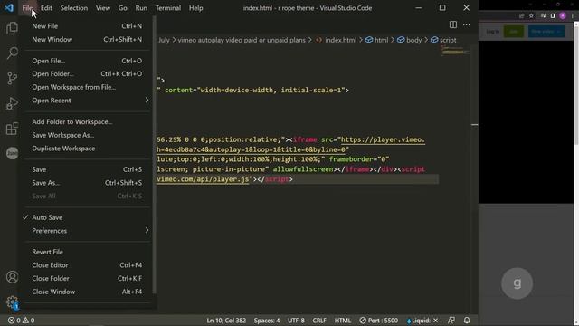This screenshot has width=579, height=326.
Task: Choose Close Editor menu entry
Action: coord(87,265)
